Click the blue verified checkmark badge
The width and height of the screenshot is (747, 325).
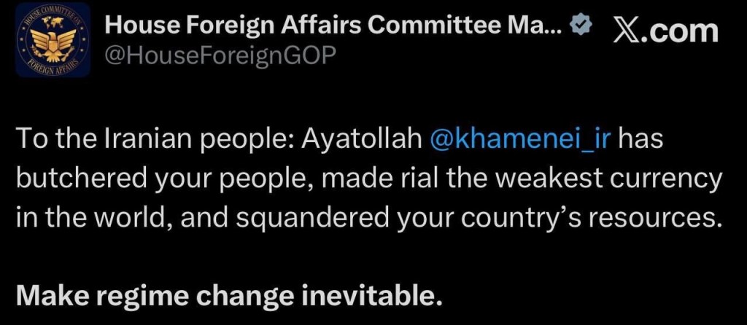580,26
